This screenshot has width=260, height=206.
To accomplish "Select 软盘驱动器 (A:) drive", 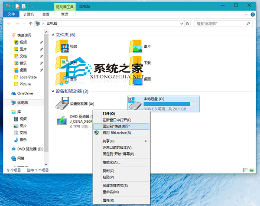I will (75, 104).
